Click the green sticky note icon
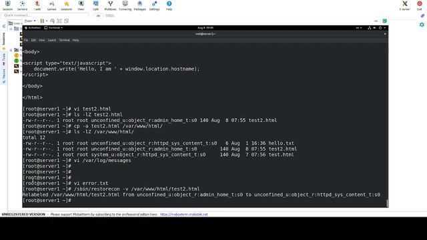 click(384, 21)
